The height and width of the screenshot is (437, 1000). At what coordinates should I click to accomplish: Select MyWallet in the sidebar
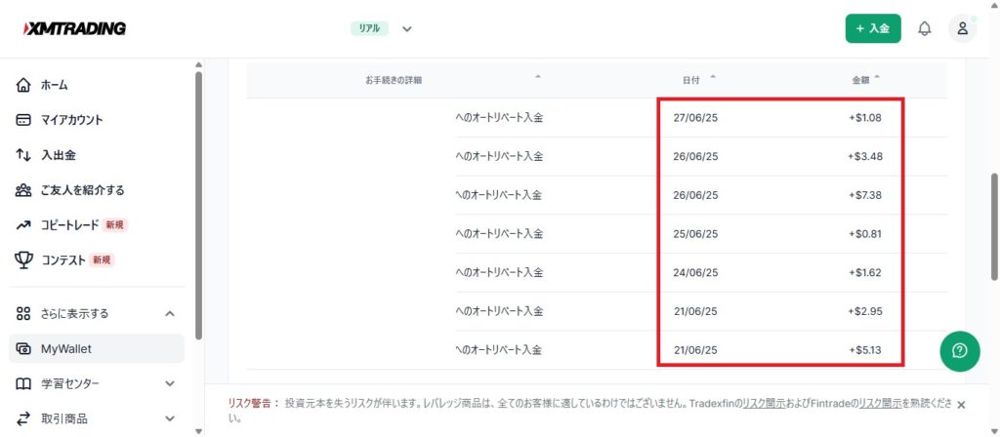[x=65, y=348]
